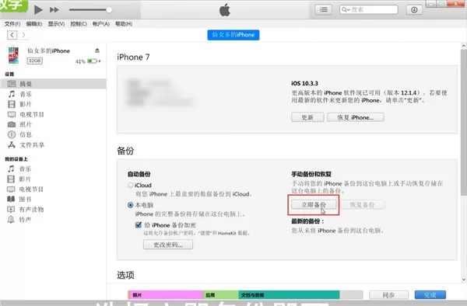Open the 帐户(A) menu

click(101, 24)
